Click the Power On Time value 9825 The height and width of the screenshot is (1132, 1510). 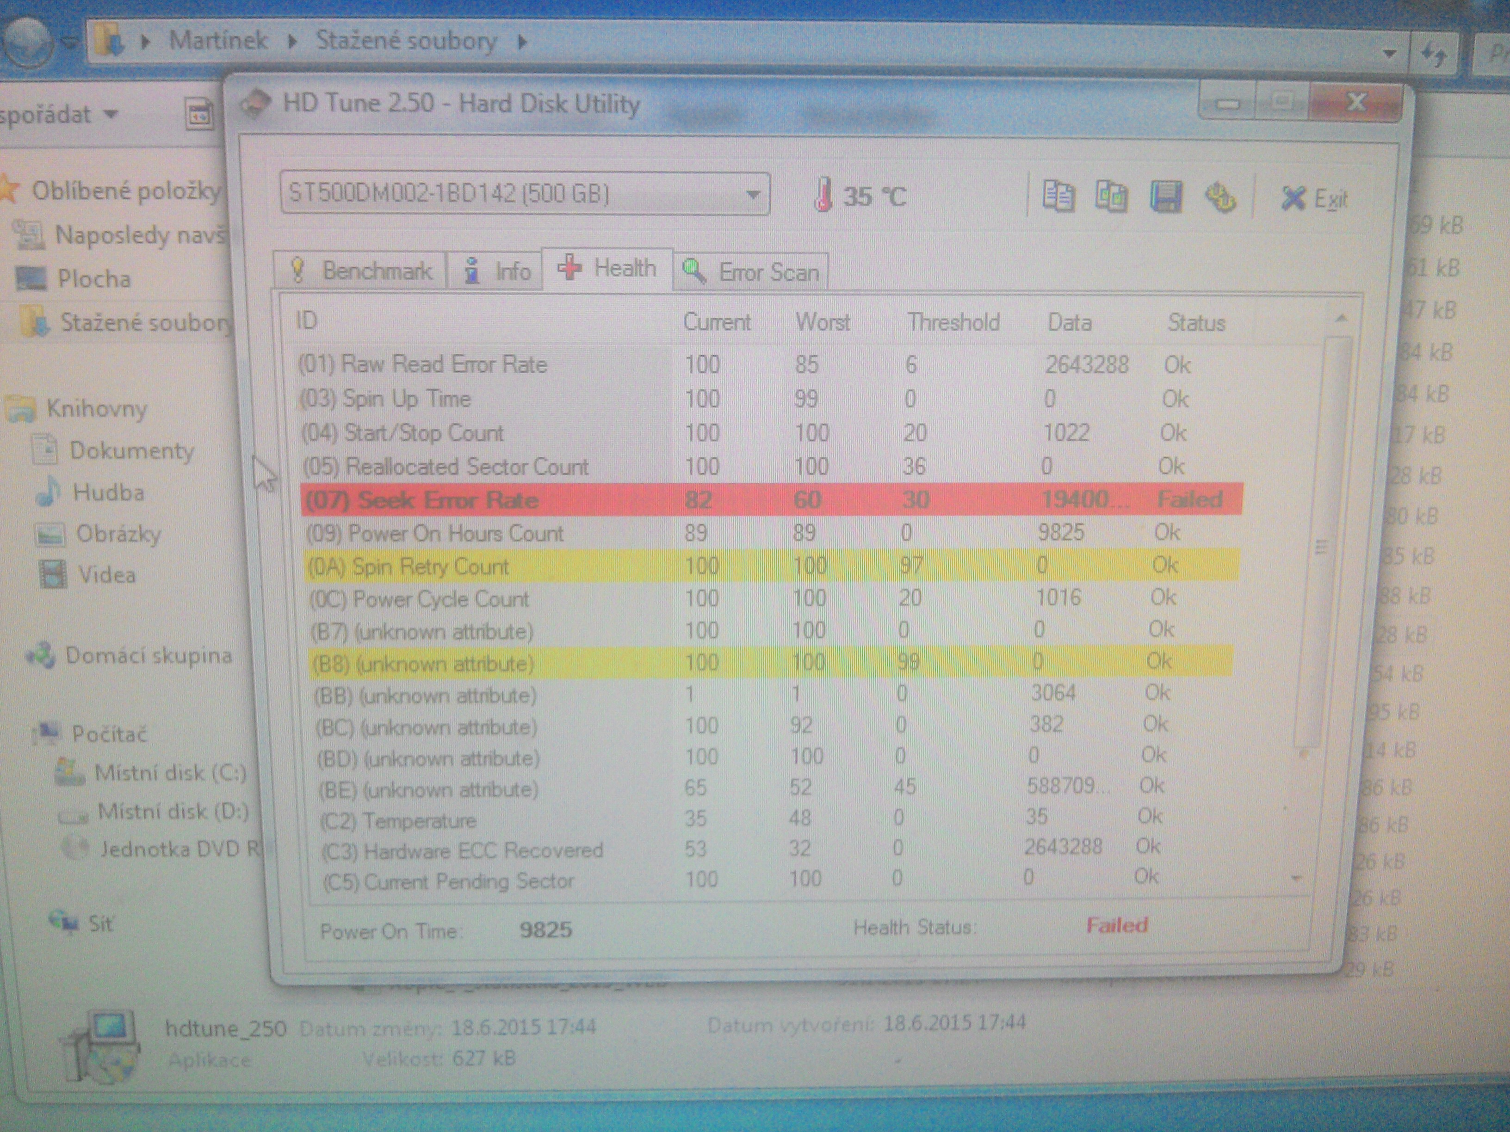click(545, 929)
